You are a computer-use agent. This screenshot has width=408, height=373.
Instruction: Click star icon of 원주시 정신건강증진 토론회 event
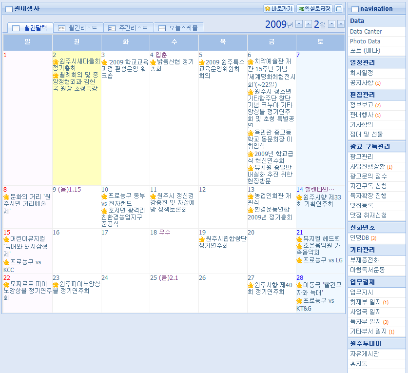coord(153,196)
